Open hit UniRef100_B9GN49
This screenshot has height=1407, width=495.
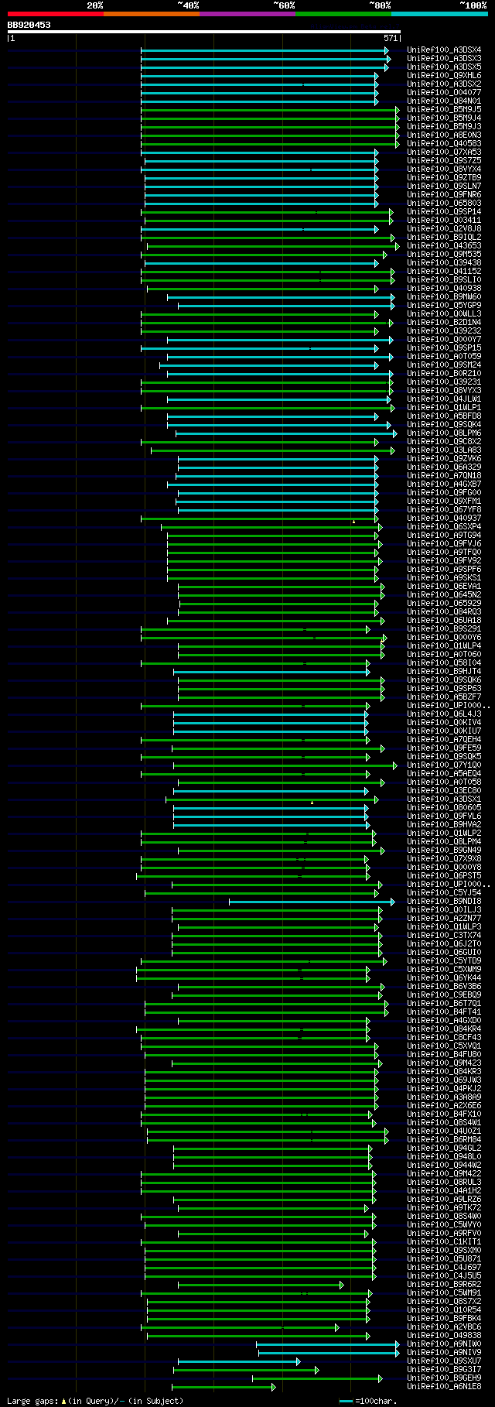click(444, 851)
